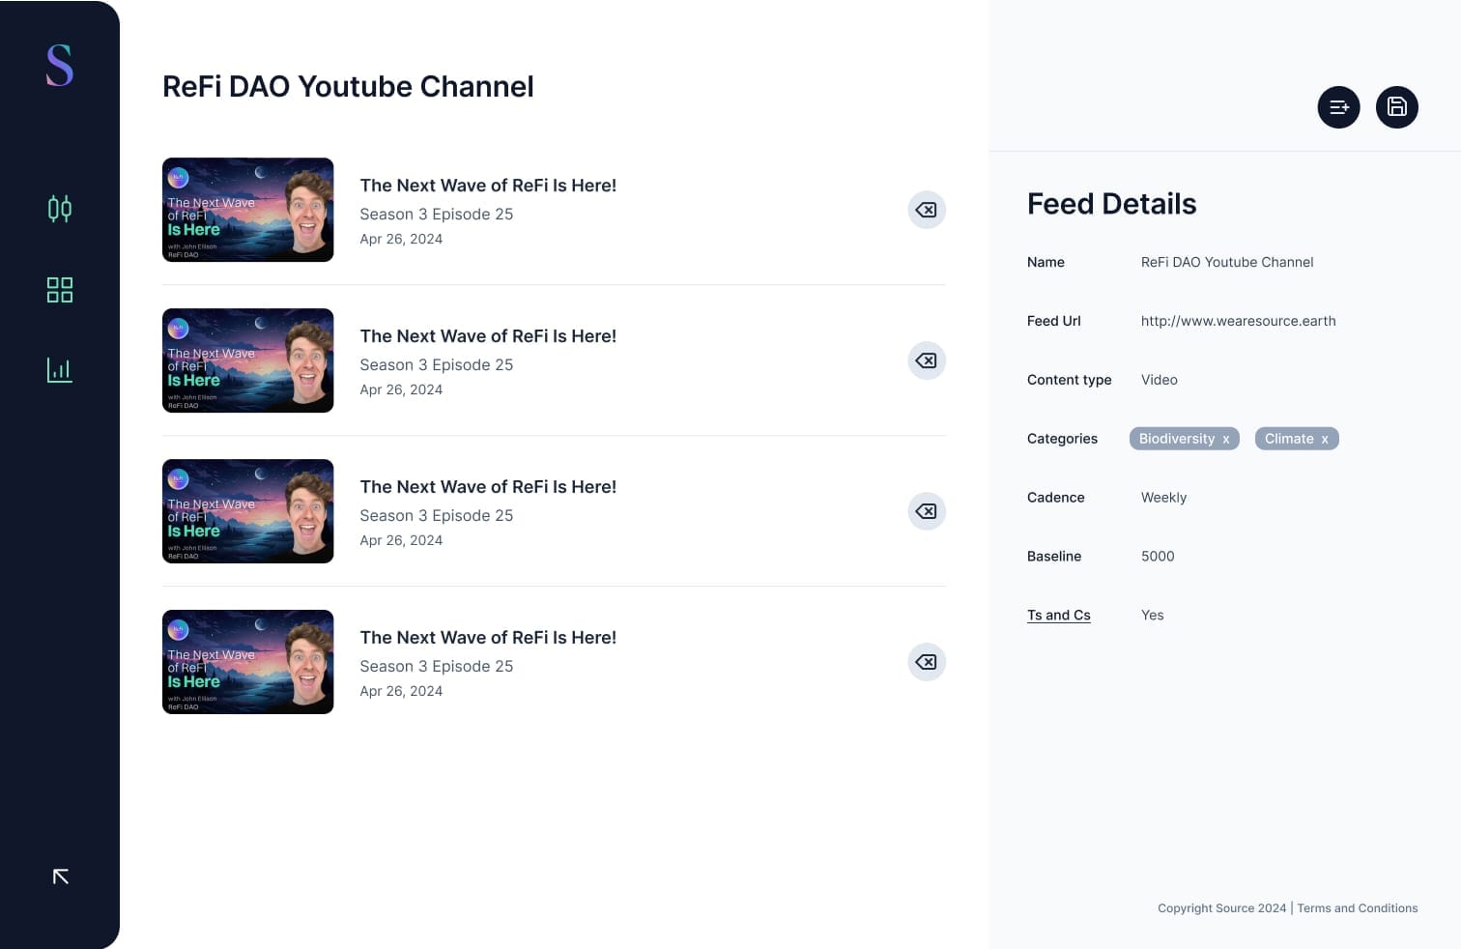Click the last episode thumbnail
The height and width of the screenshot is (949, 1461).
click(247, 662)
